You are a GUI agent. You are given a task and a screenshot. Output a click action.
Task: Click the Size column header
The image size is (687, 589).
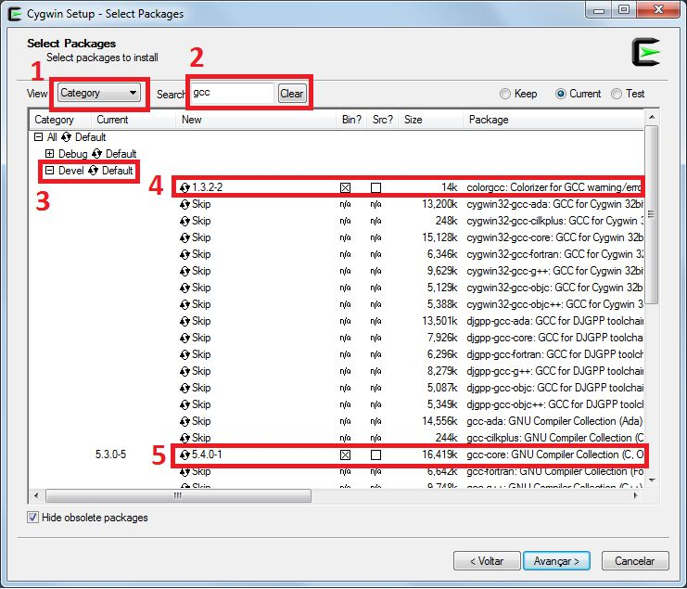pos(431,120)
